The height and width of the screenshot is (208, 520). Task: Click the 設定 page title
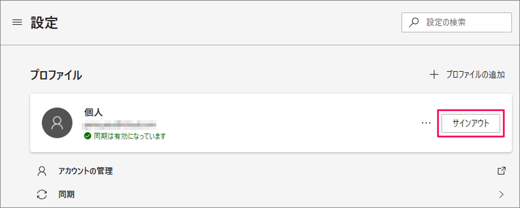tap(44, 23)
